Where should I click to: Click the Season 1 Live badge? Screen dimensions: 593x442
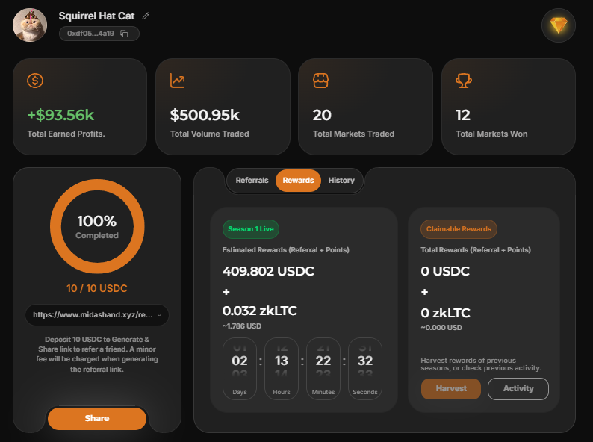point(251,229)
